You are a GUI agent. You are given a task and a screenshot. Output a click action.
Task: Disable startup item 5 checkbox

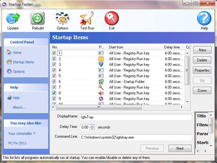54,76
